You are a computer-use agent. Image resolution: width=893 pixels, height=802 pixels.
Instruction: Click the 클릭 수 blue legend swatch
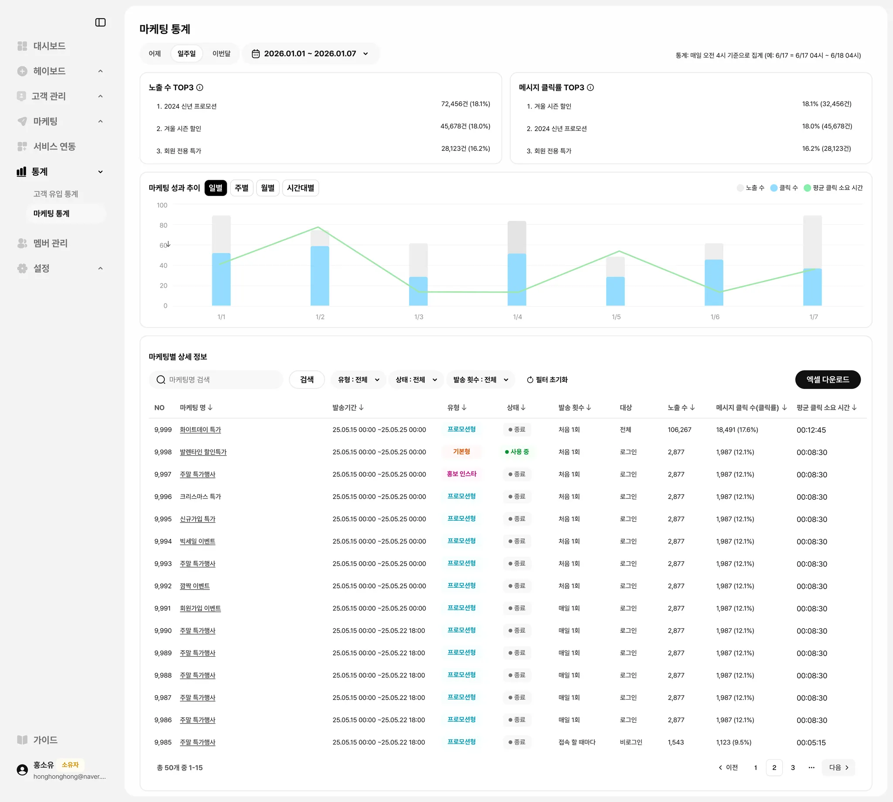(x=774, y=188)
